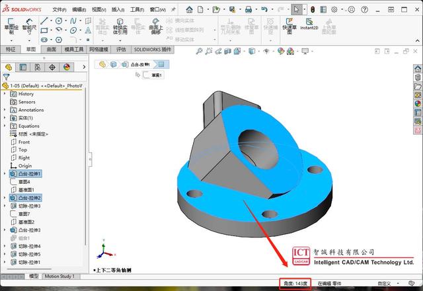The height and width of the screenshot is (291, 423).
Task: Click the Section View icon in viewport toolbar
Action: click(x=227, y=51)
